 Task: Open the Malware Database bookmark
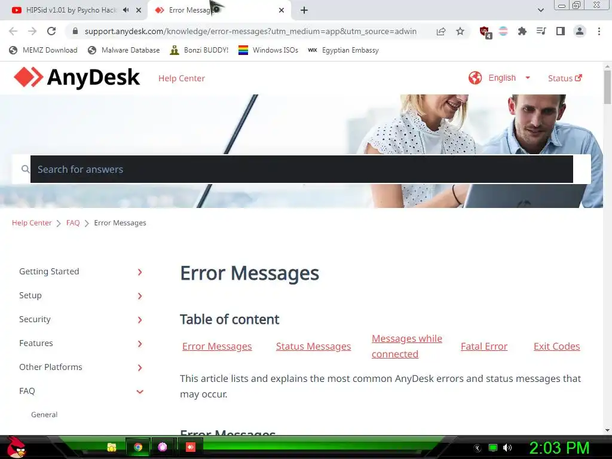[124, 50]
